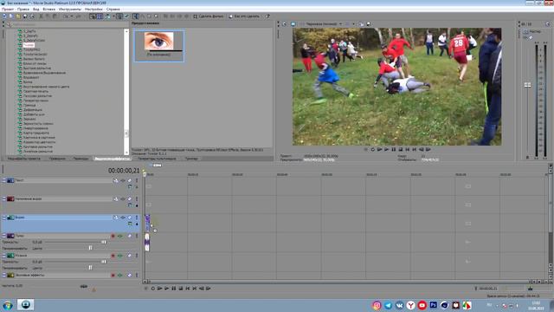Image resolution: width=554 pixels, height=312 pixels.
Task: Click the toolbar help question-mark icon
Action: pos(267,16)
